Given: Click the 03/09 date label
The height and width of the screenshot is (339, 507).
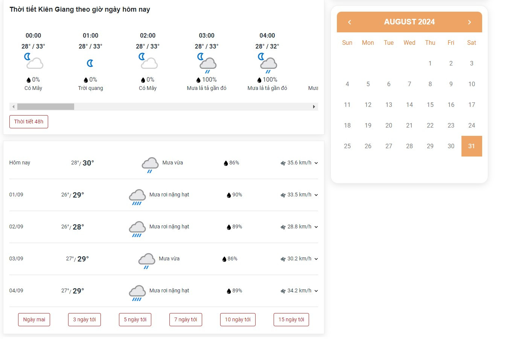Looking at the screenshot, I should pos(16,259).
